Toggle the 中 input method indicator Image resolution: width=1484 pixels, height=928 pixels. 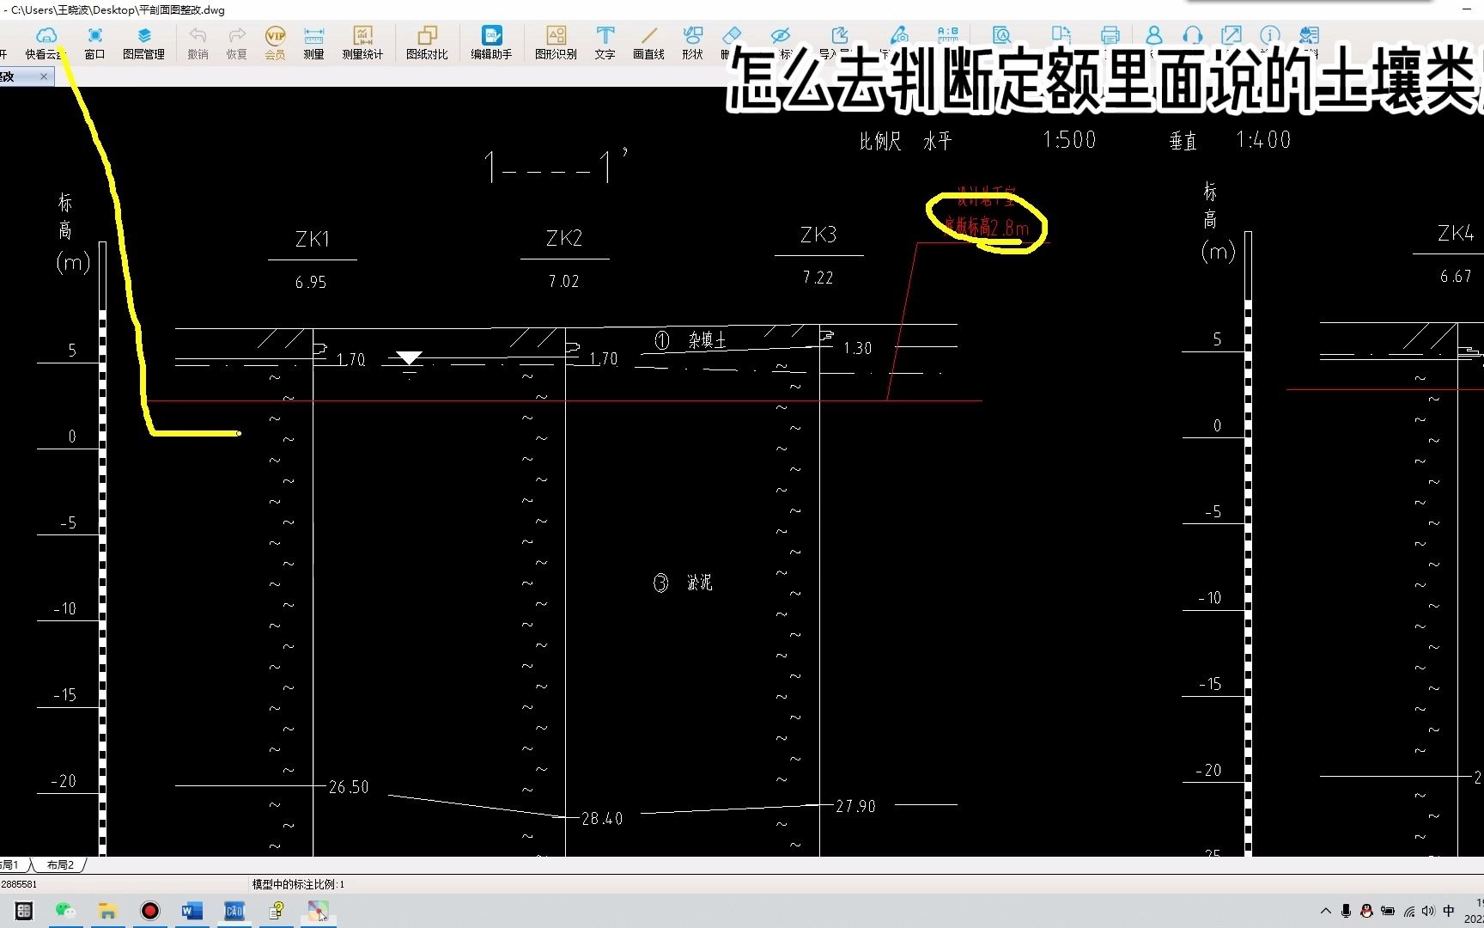1449,911
